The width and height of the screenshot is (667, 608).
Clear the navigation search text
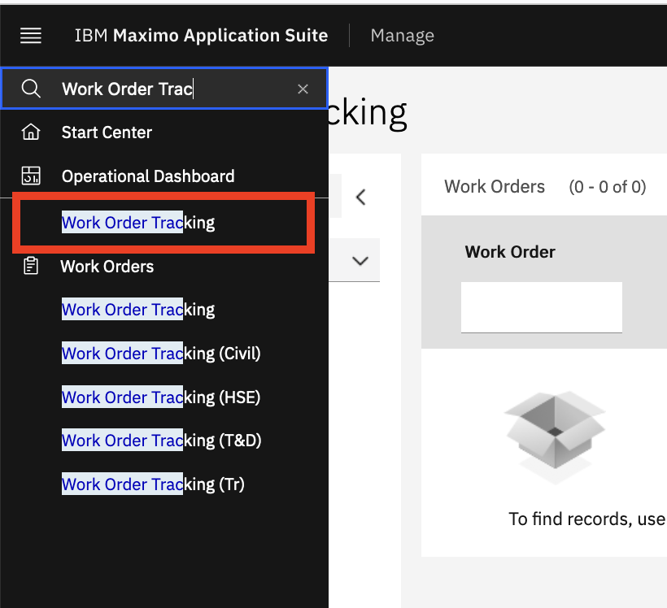click(x=303, y=89)
